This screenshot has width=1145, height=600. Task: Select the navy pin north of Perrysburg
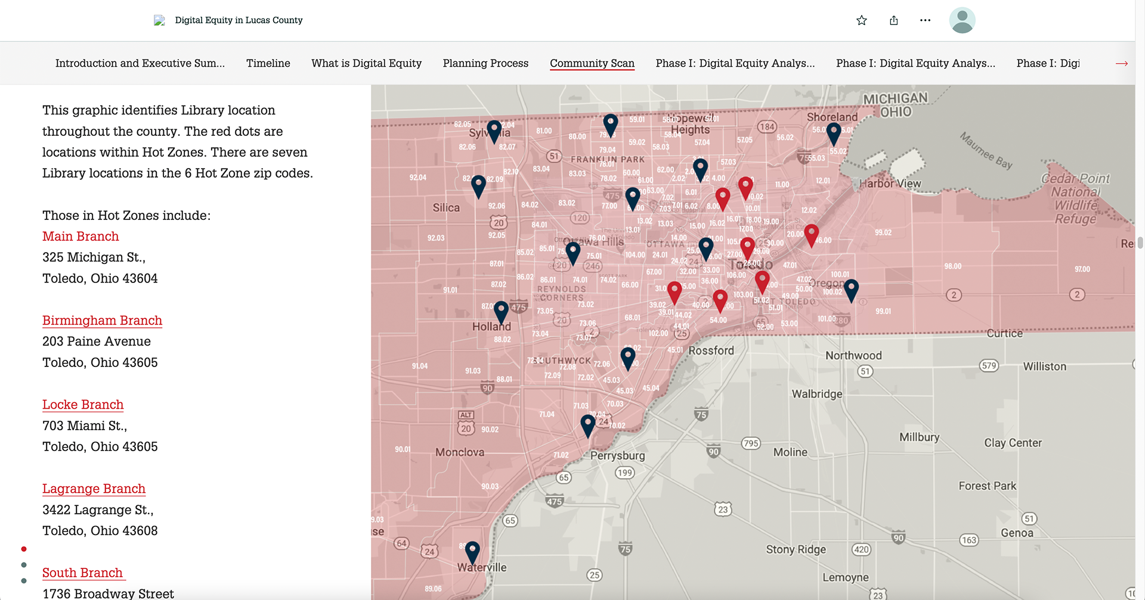coord(588,427)
